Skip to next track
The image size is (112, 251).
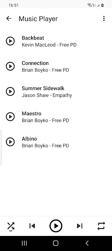pyautogui.click(x=80, y=226)
